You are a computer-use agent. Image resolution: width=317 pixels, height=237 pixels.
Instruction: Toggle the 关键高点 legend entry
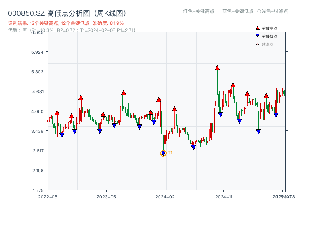point(269,28)
